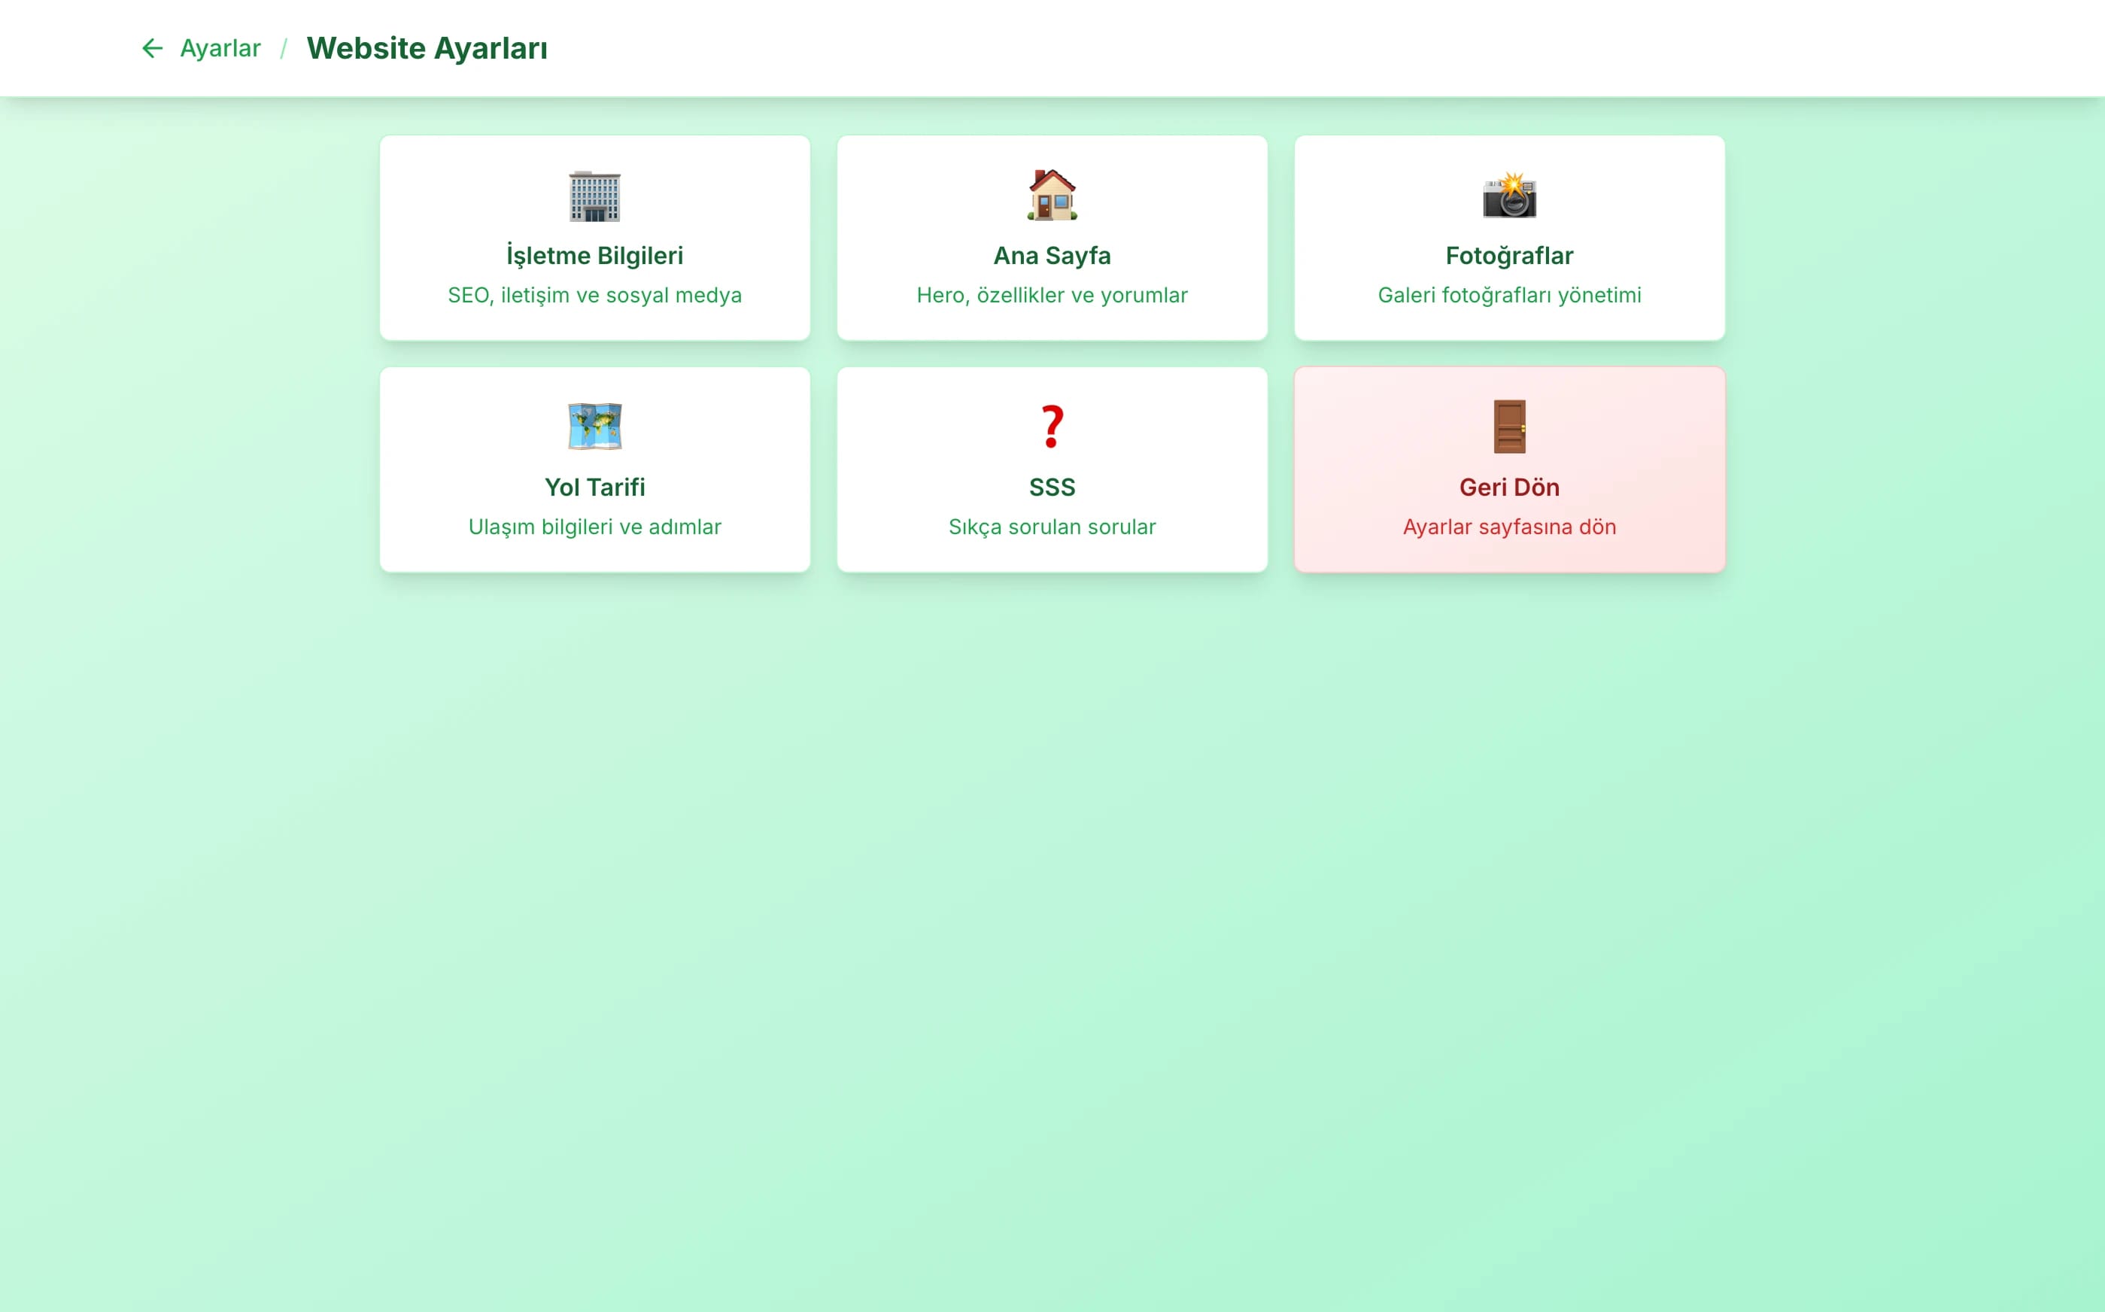Open the Fotoğraflar card title
The width and height of the screenshot is (2105, 1312).
[x=1509, y=256]
